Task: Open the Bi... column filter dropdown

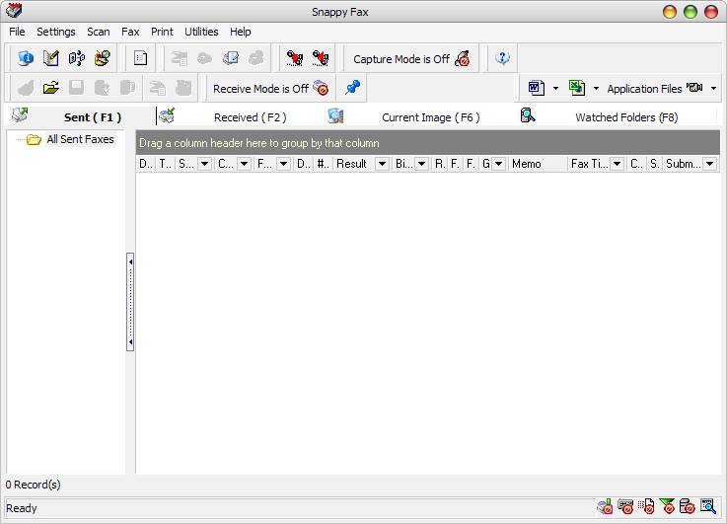Action: (x=421, y=164)
